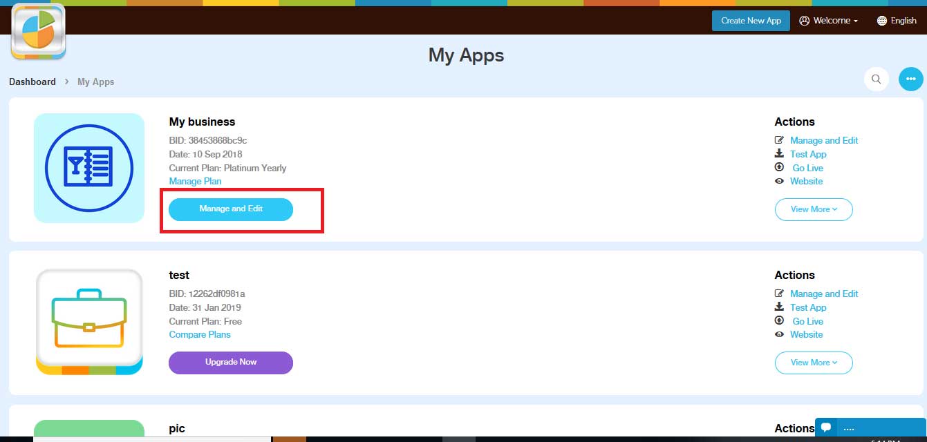This screenshot has width=927, height=442.
Task: Expand View More for the test app
Action: pos(814,363)
